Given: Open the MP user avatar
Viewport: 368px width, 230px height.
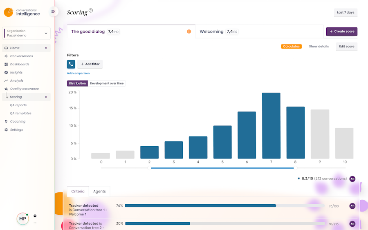Looking at the screenshot, I should pos(22,219).
